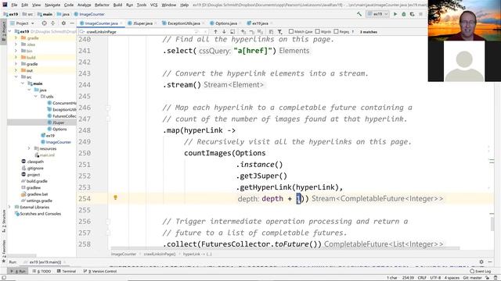This screenshot has width=501, height=281.
Task: Open Run panel settings gear
Action: tap(481, 262)
